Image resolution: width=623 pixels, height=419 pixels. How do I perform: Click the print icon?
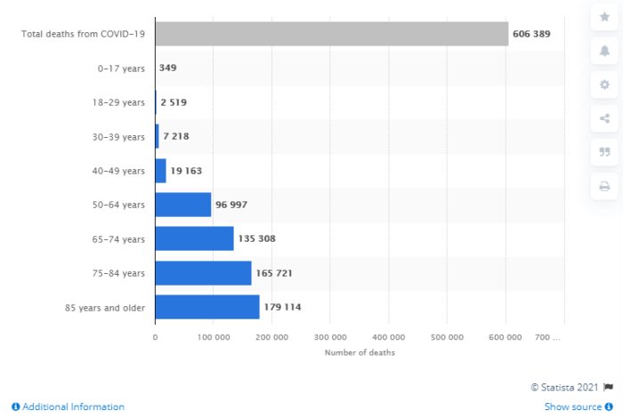pos(604,186)
